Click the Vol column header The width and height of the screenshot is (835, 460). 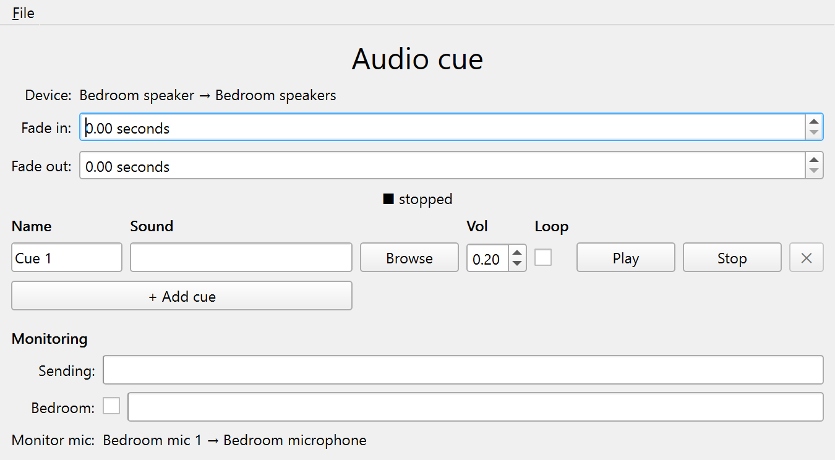477,226
